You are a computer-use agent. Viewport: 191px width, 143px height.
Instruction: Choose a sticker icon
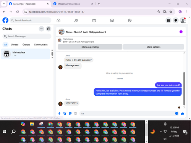pos(70,113)
